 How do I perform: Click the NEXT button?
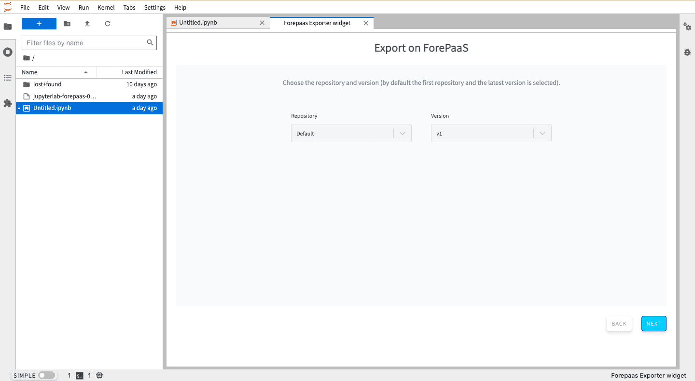coord(653,324)
